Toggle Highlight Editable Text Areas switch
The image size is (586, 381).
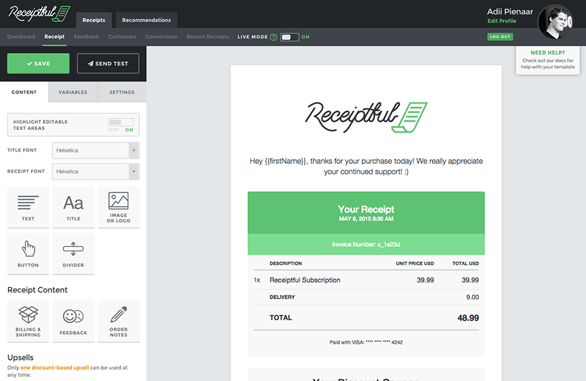121,122
